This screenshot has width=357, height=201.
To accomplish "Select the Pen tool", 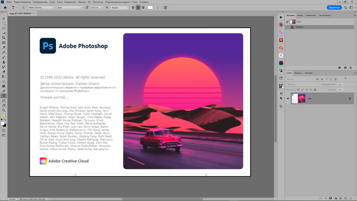I will pyautogui.click(x=4, y=91).
